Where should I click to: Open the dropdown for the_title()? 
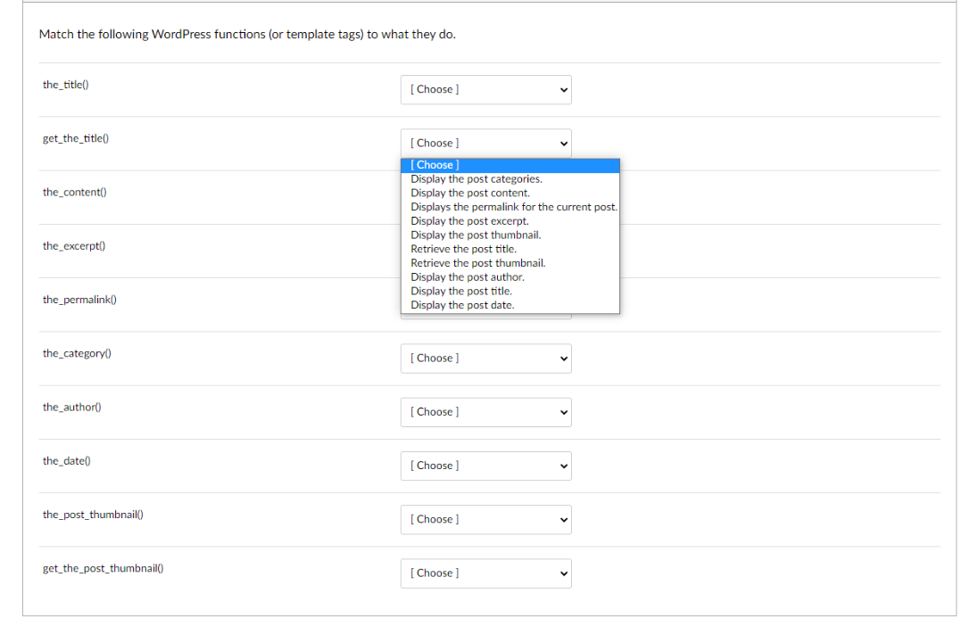click(x=485, y=89)
